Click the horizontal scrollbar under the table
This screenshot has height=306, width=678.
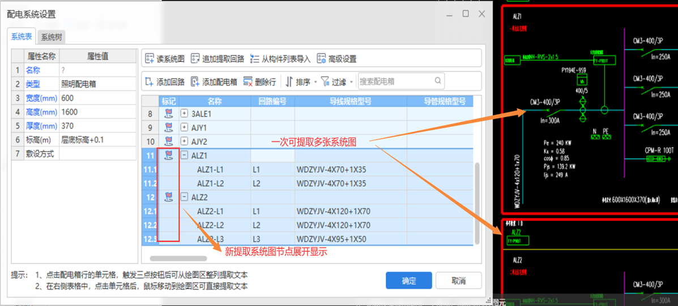178,258
